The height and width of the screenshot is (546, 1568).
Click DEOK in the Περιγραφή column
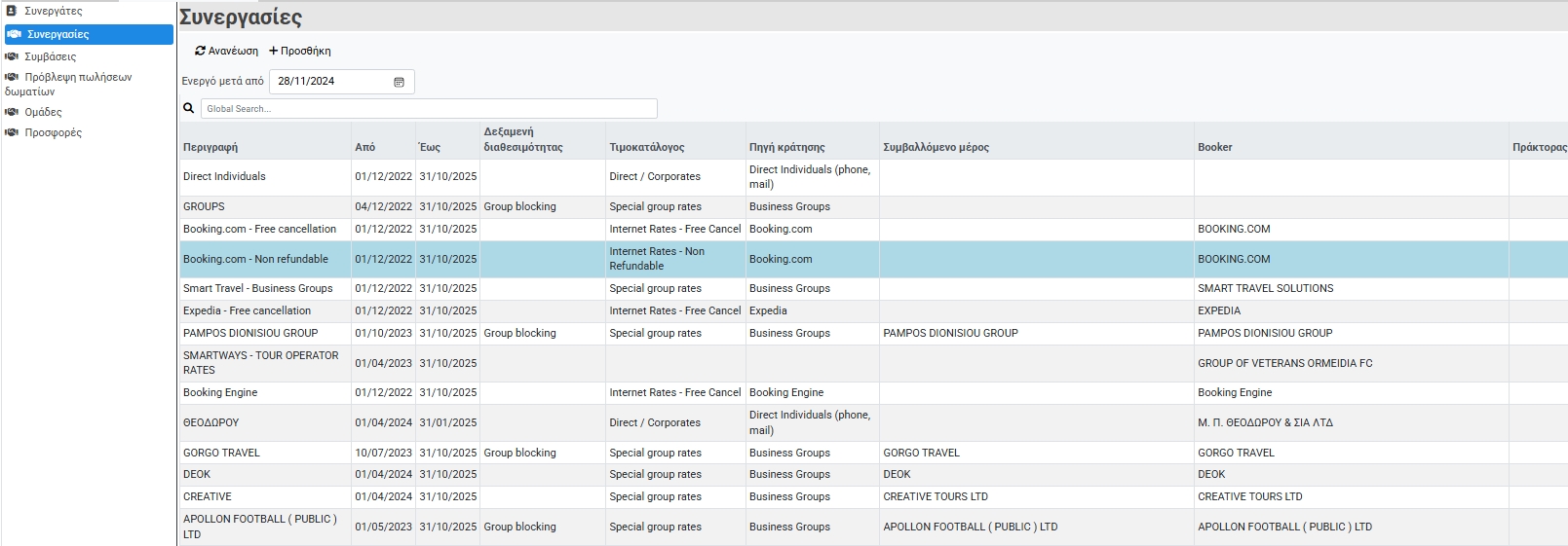(x=197, y=474)
